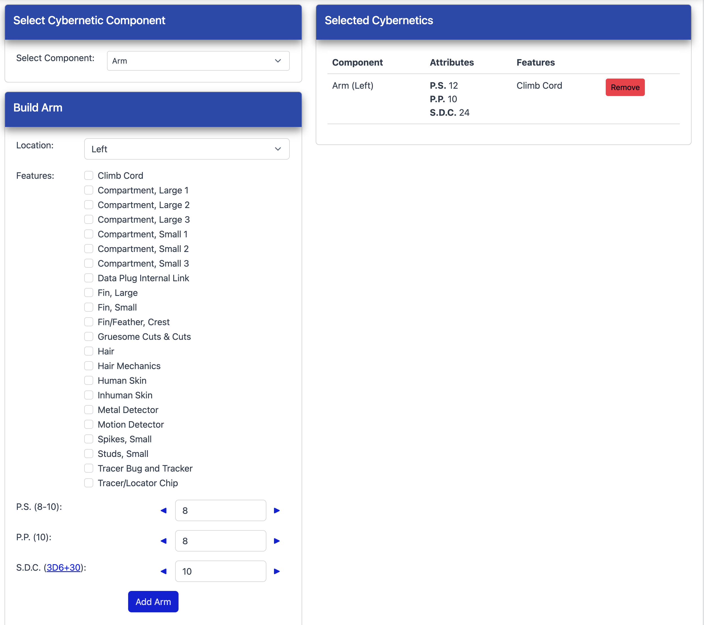
Task: Enable the Climb Cord checkbox
Action: click(x=89, y=176)
